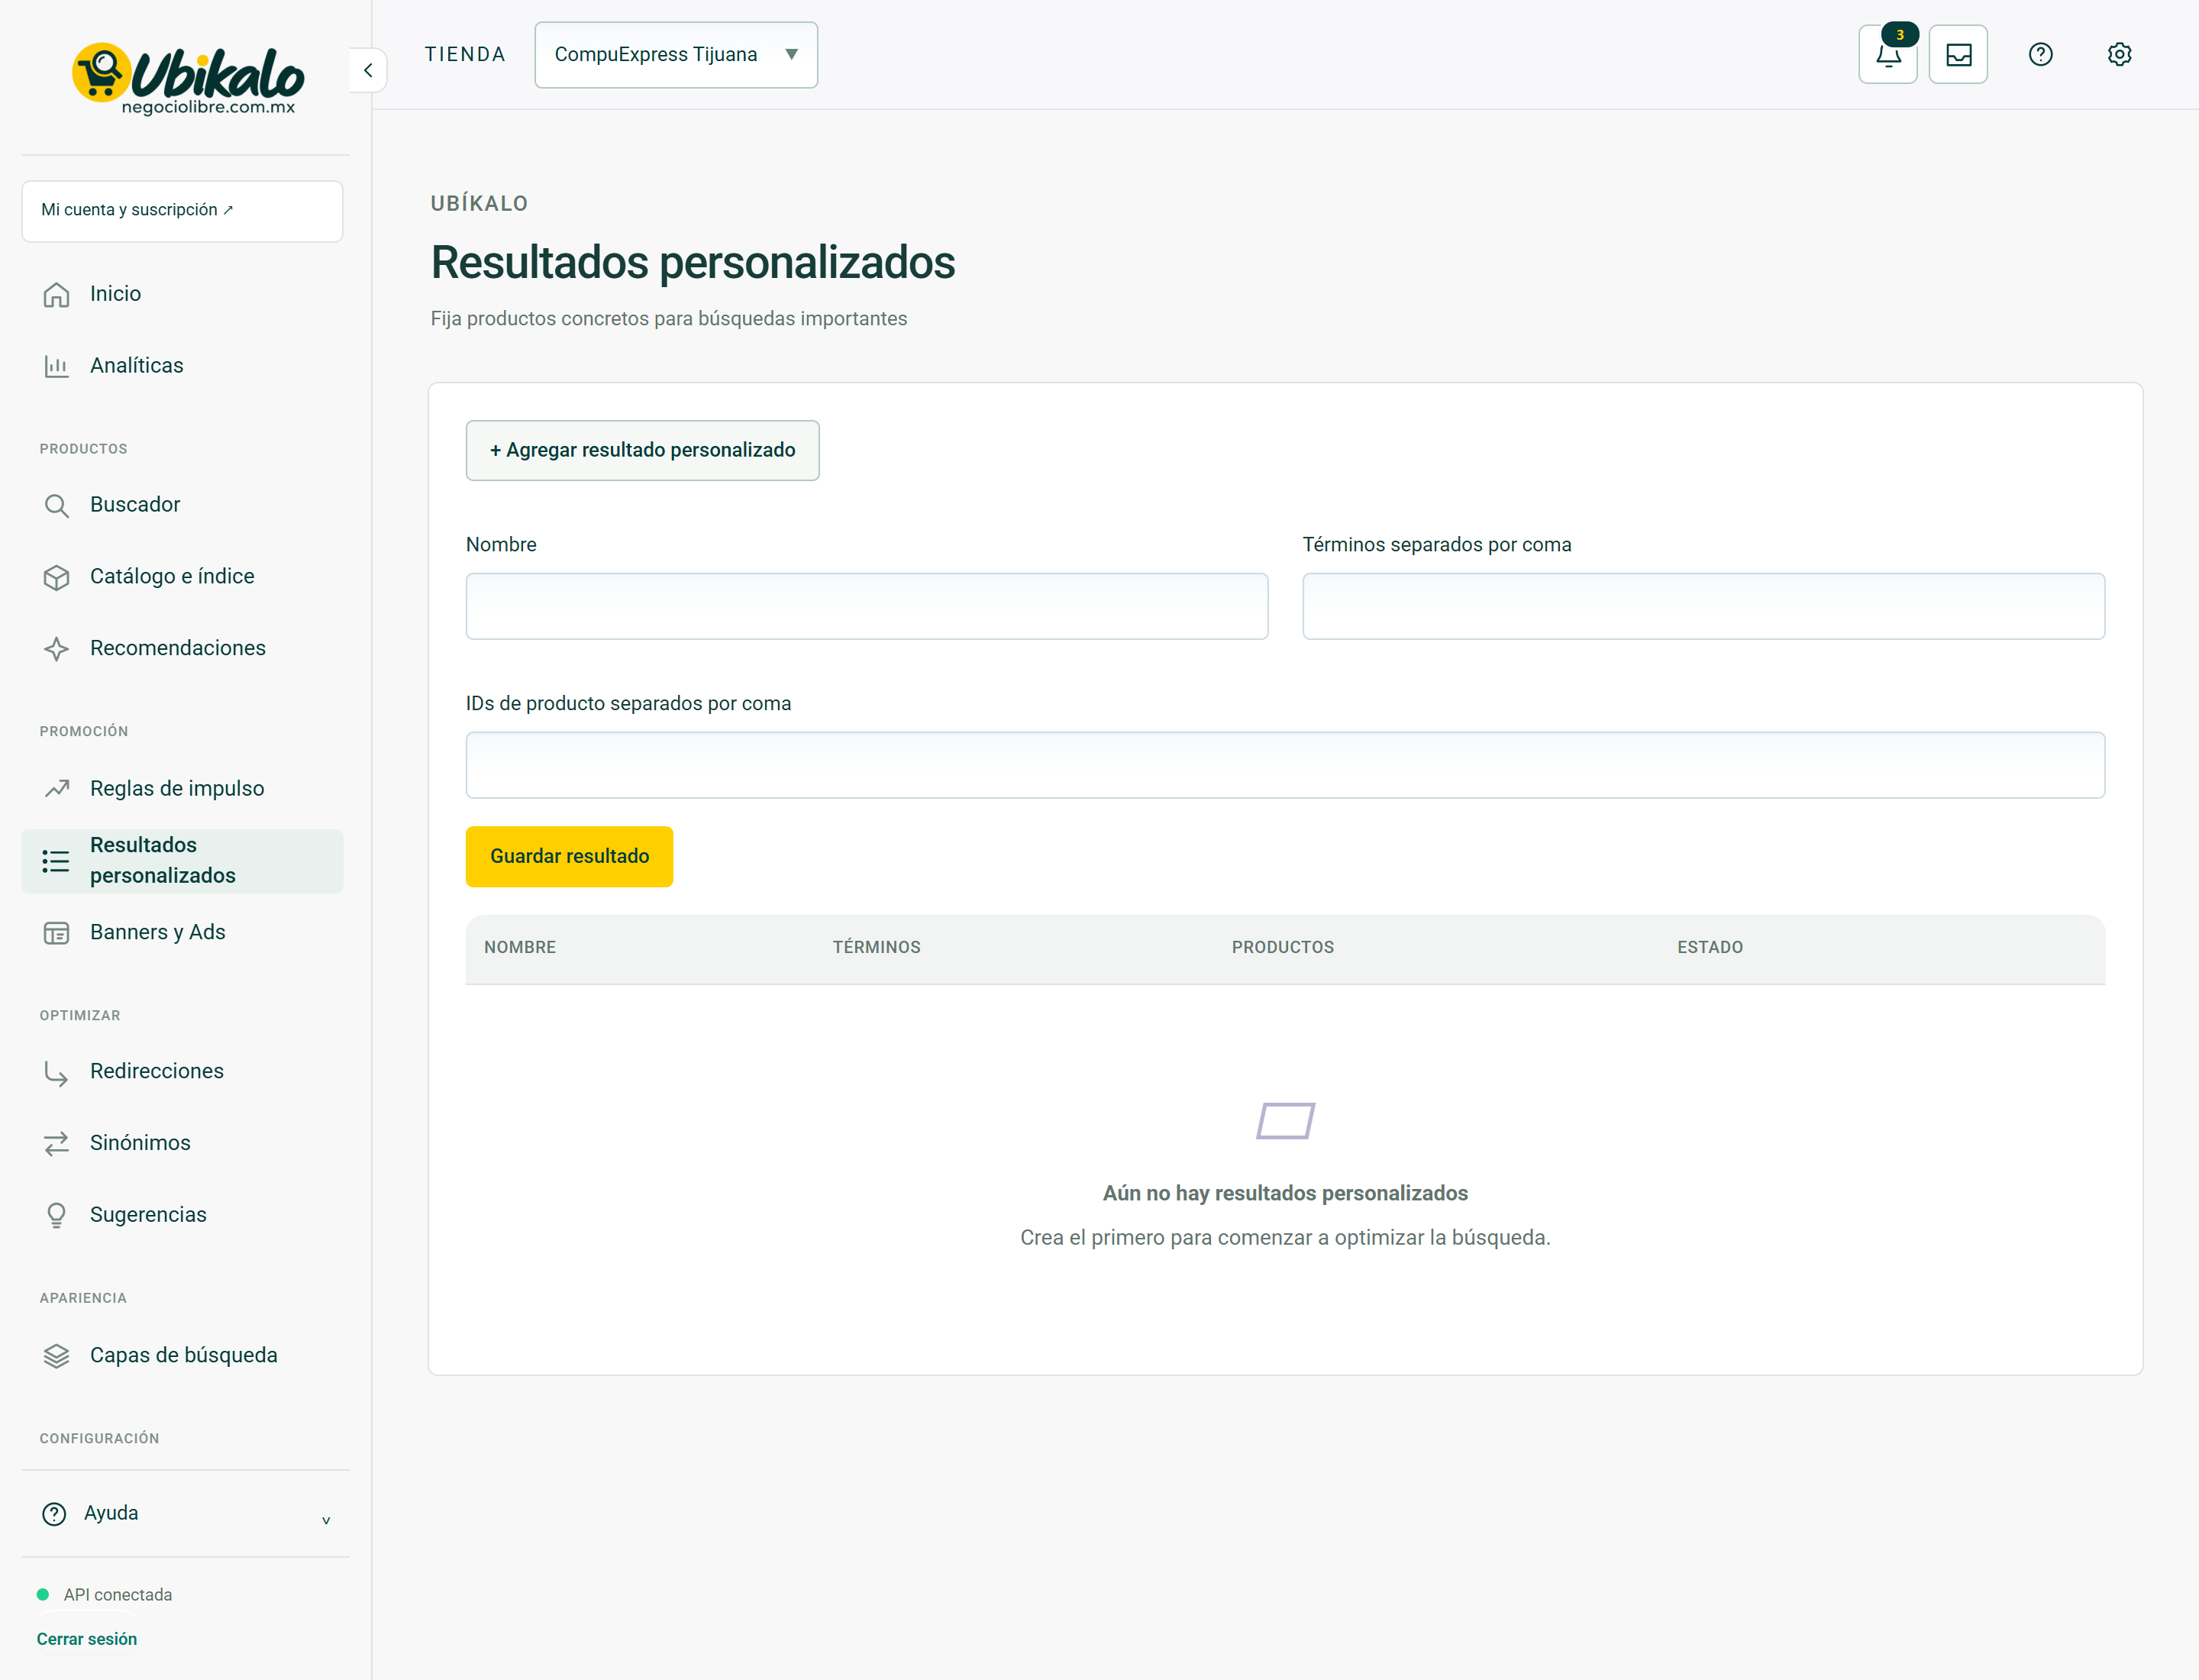This screenshot has height=1680, width=2199.
Task: Click Cerrar sesión link
Action: pos(87,1639)
